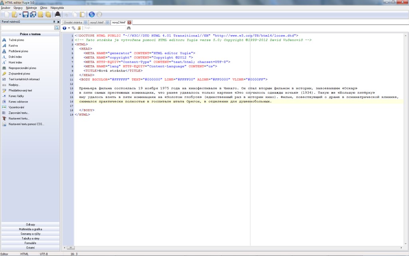The width and height of the screenshot is (409, 256).
Task: Expand the Tabulky a rámy section
Action: pos(30,238)
